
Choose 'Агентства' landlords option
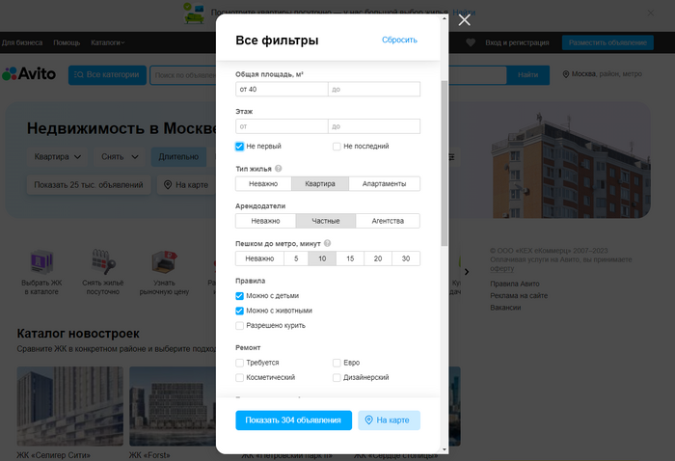tap(388, 221)
